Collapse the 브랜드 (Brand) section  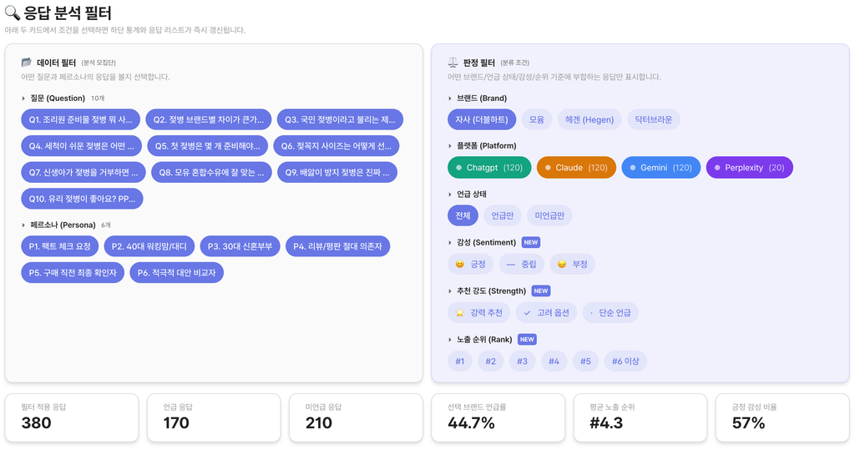(x=450, y=99)
